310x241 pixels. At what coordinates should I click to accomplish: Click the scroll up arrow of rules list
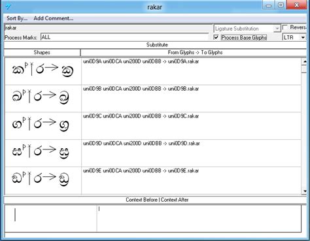coord(304,61)
